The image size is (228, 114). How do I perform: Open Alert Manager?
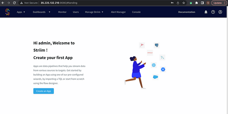118,12
